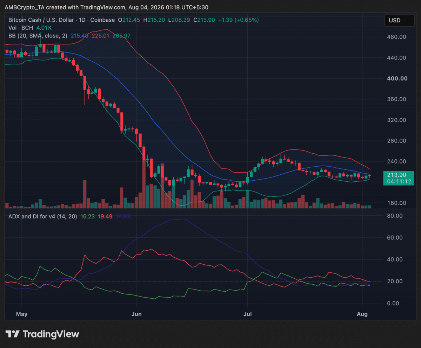The image size is (421, 348).
Task: Click the 'BB (20, SMA, close, 2)' label
Action: coord(38,35)
